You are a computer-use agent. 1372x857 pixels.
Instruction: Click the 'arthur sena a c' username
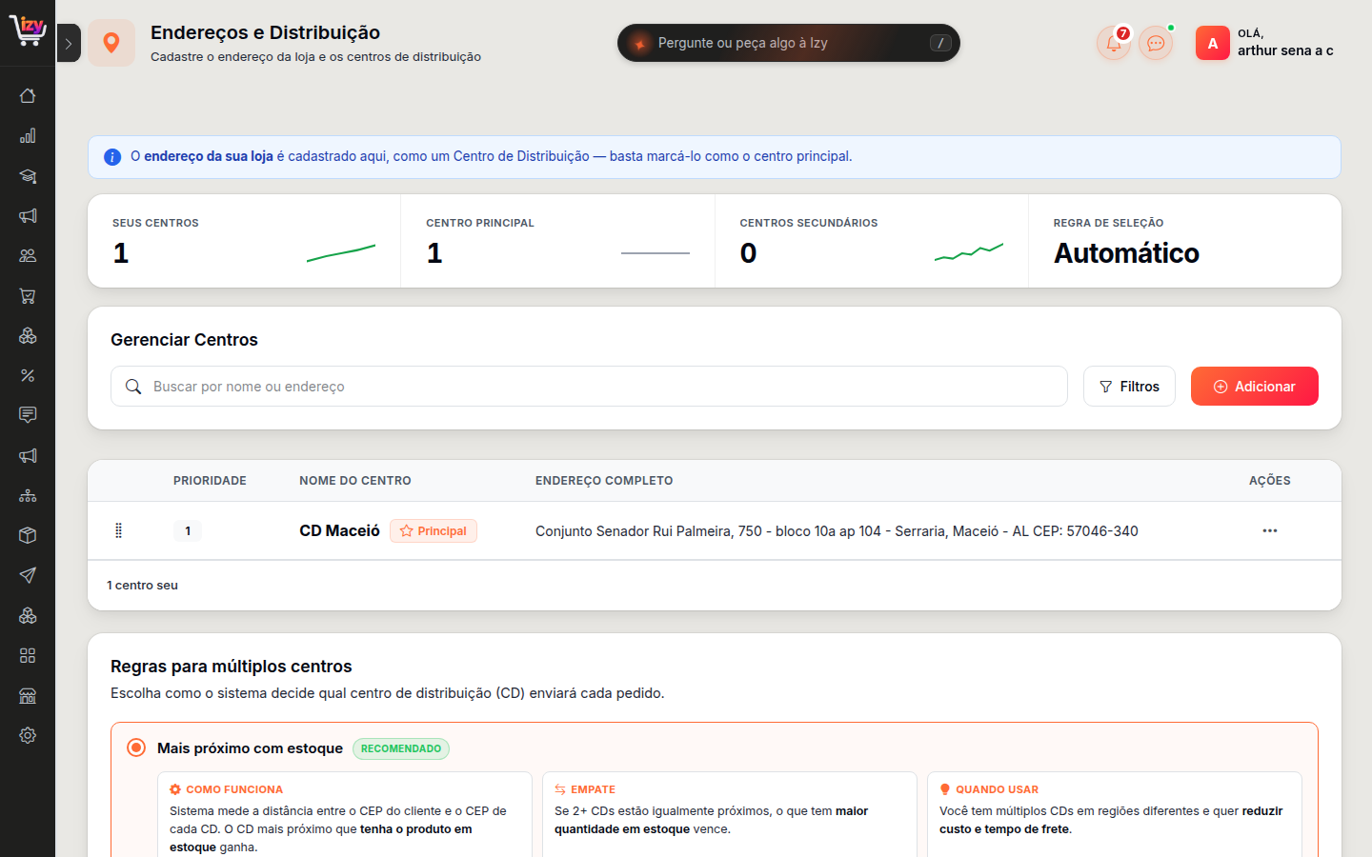pos(1285,50)
